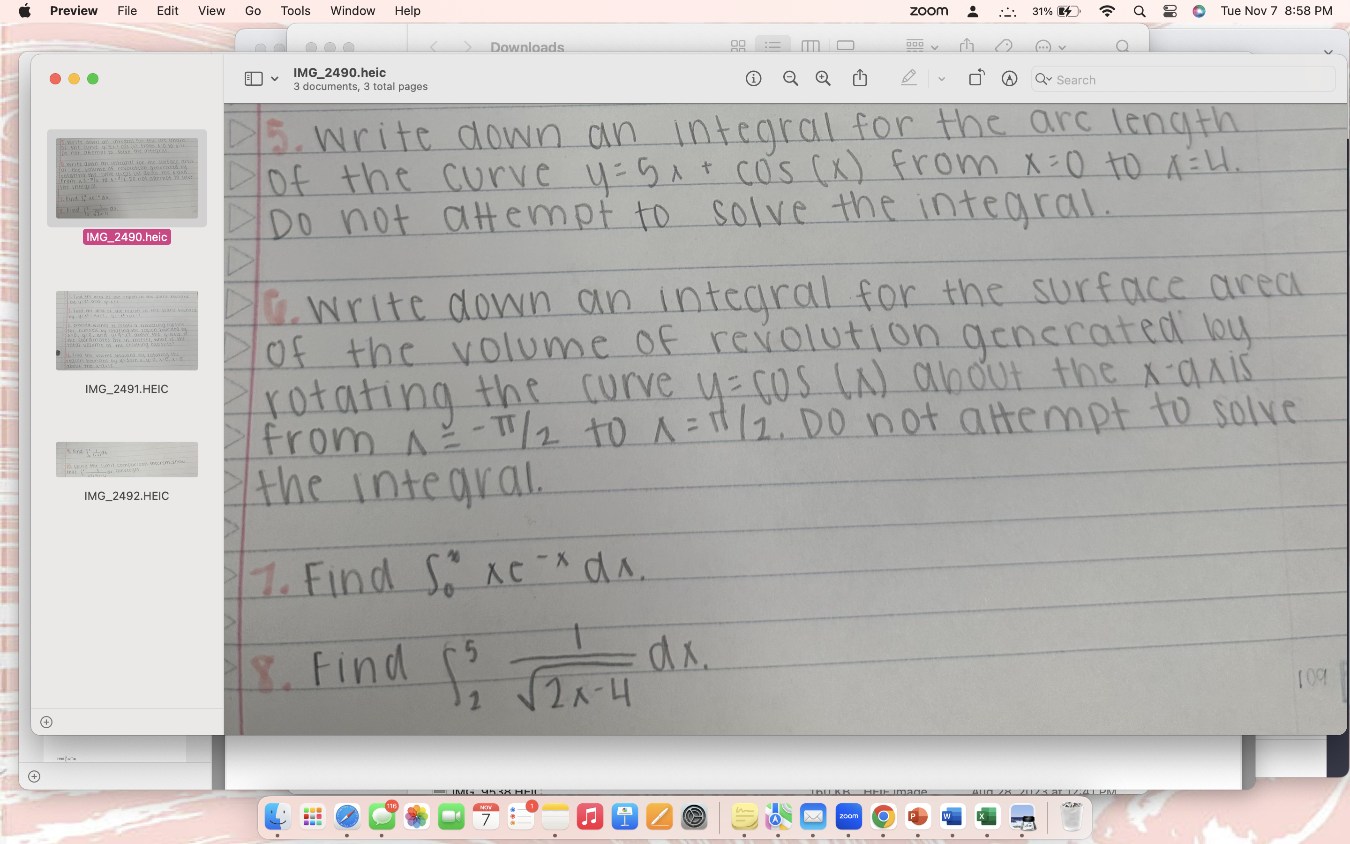
Task: Open the Share toolbar icon
Action: 860,78
